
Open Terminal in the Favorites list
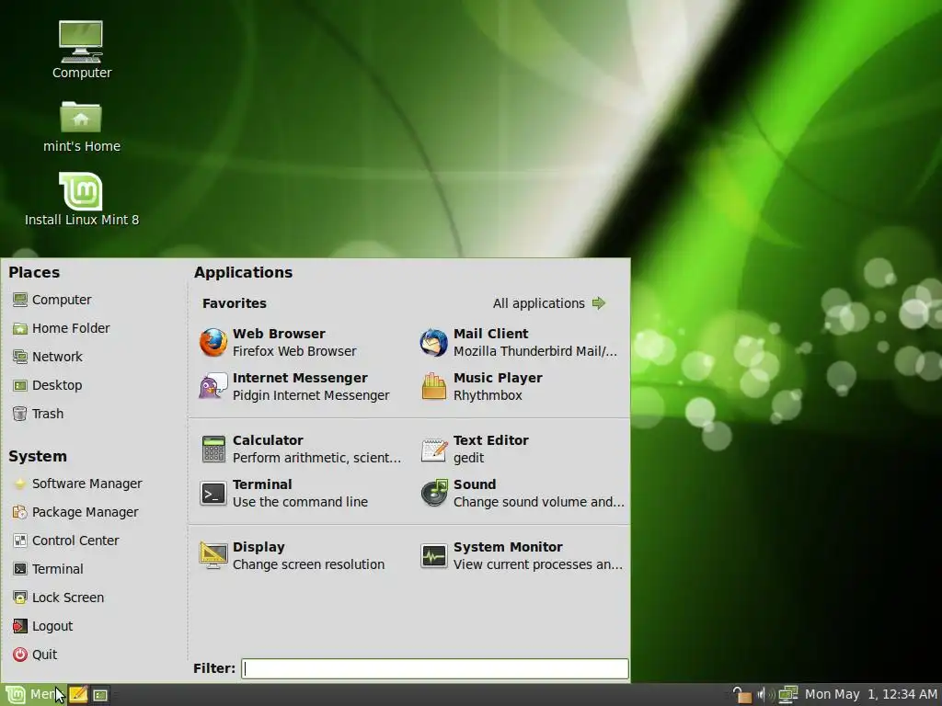pyautogui.click(x=283, y=493)
